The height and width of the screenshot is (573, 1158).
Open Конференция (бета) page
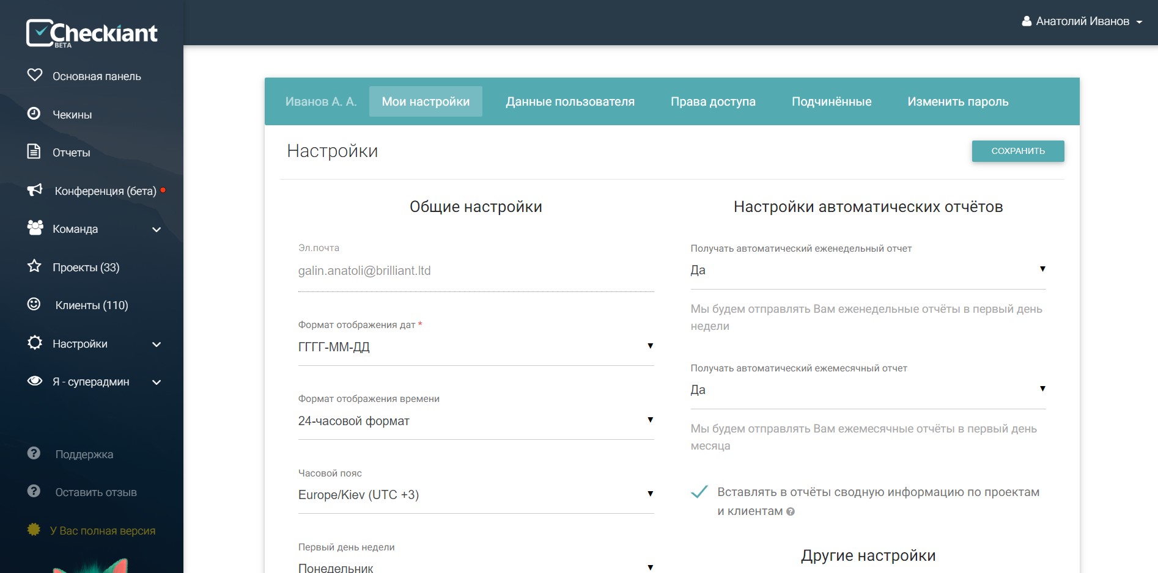click(106, 191)
